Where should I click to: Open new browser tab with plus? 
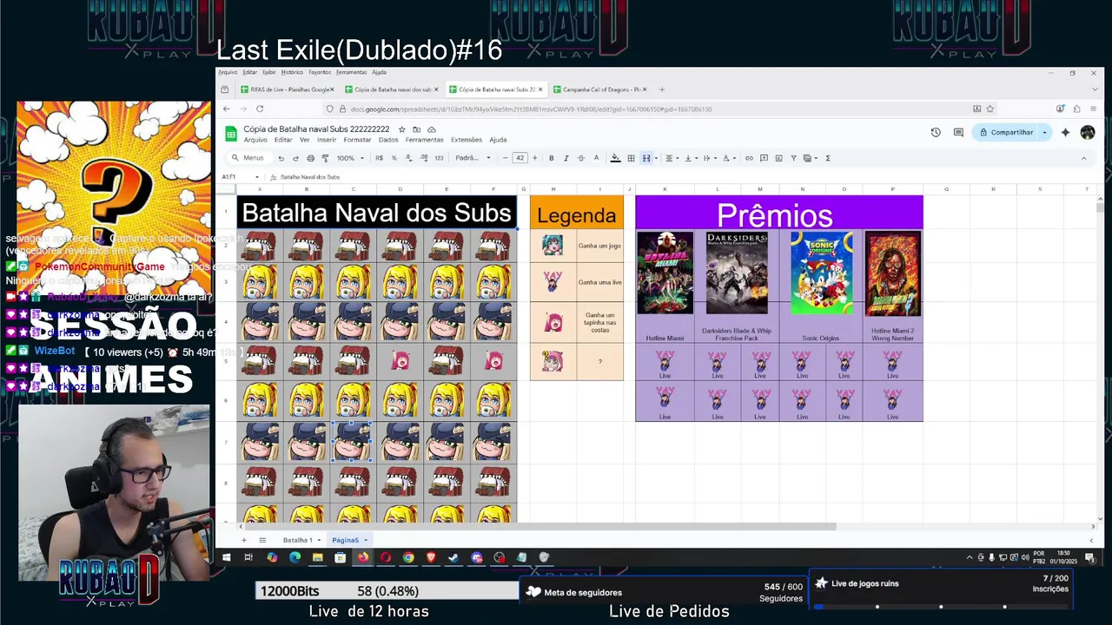(661, 89)
